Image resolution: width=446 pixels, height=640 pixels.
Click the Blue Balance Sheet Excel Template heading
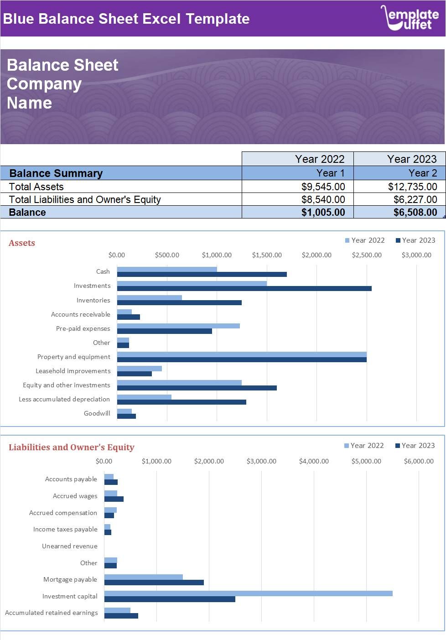[126, 19]
